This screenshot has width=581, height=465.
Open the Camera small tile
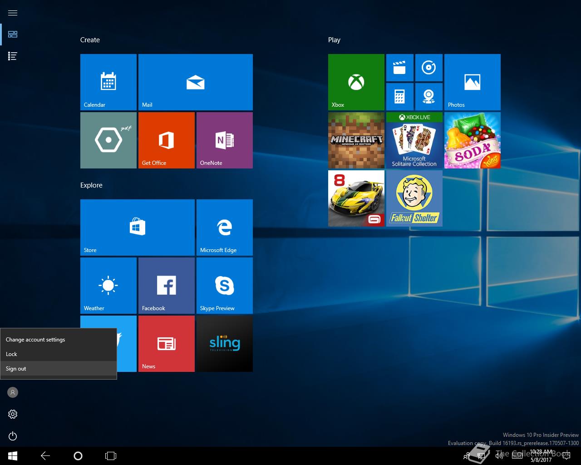tap(429, 97)
